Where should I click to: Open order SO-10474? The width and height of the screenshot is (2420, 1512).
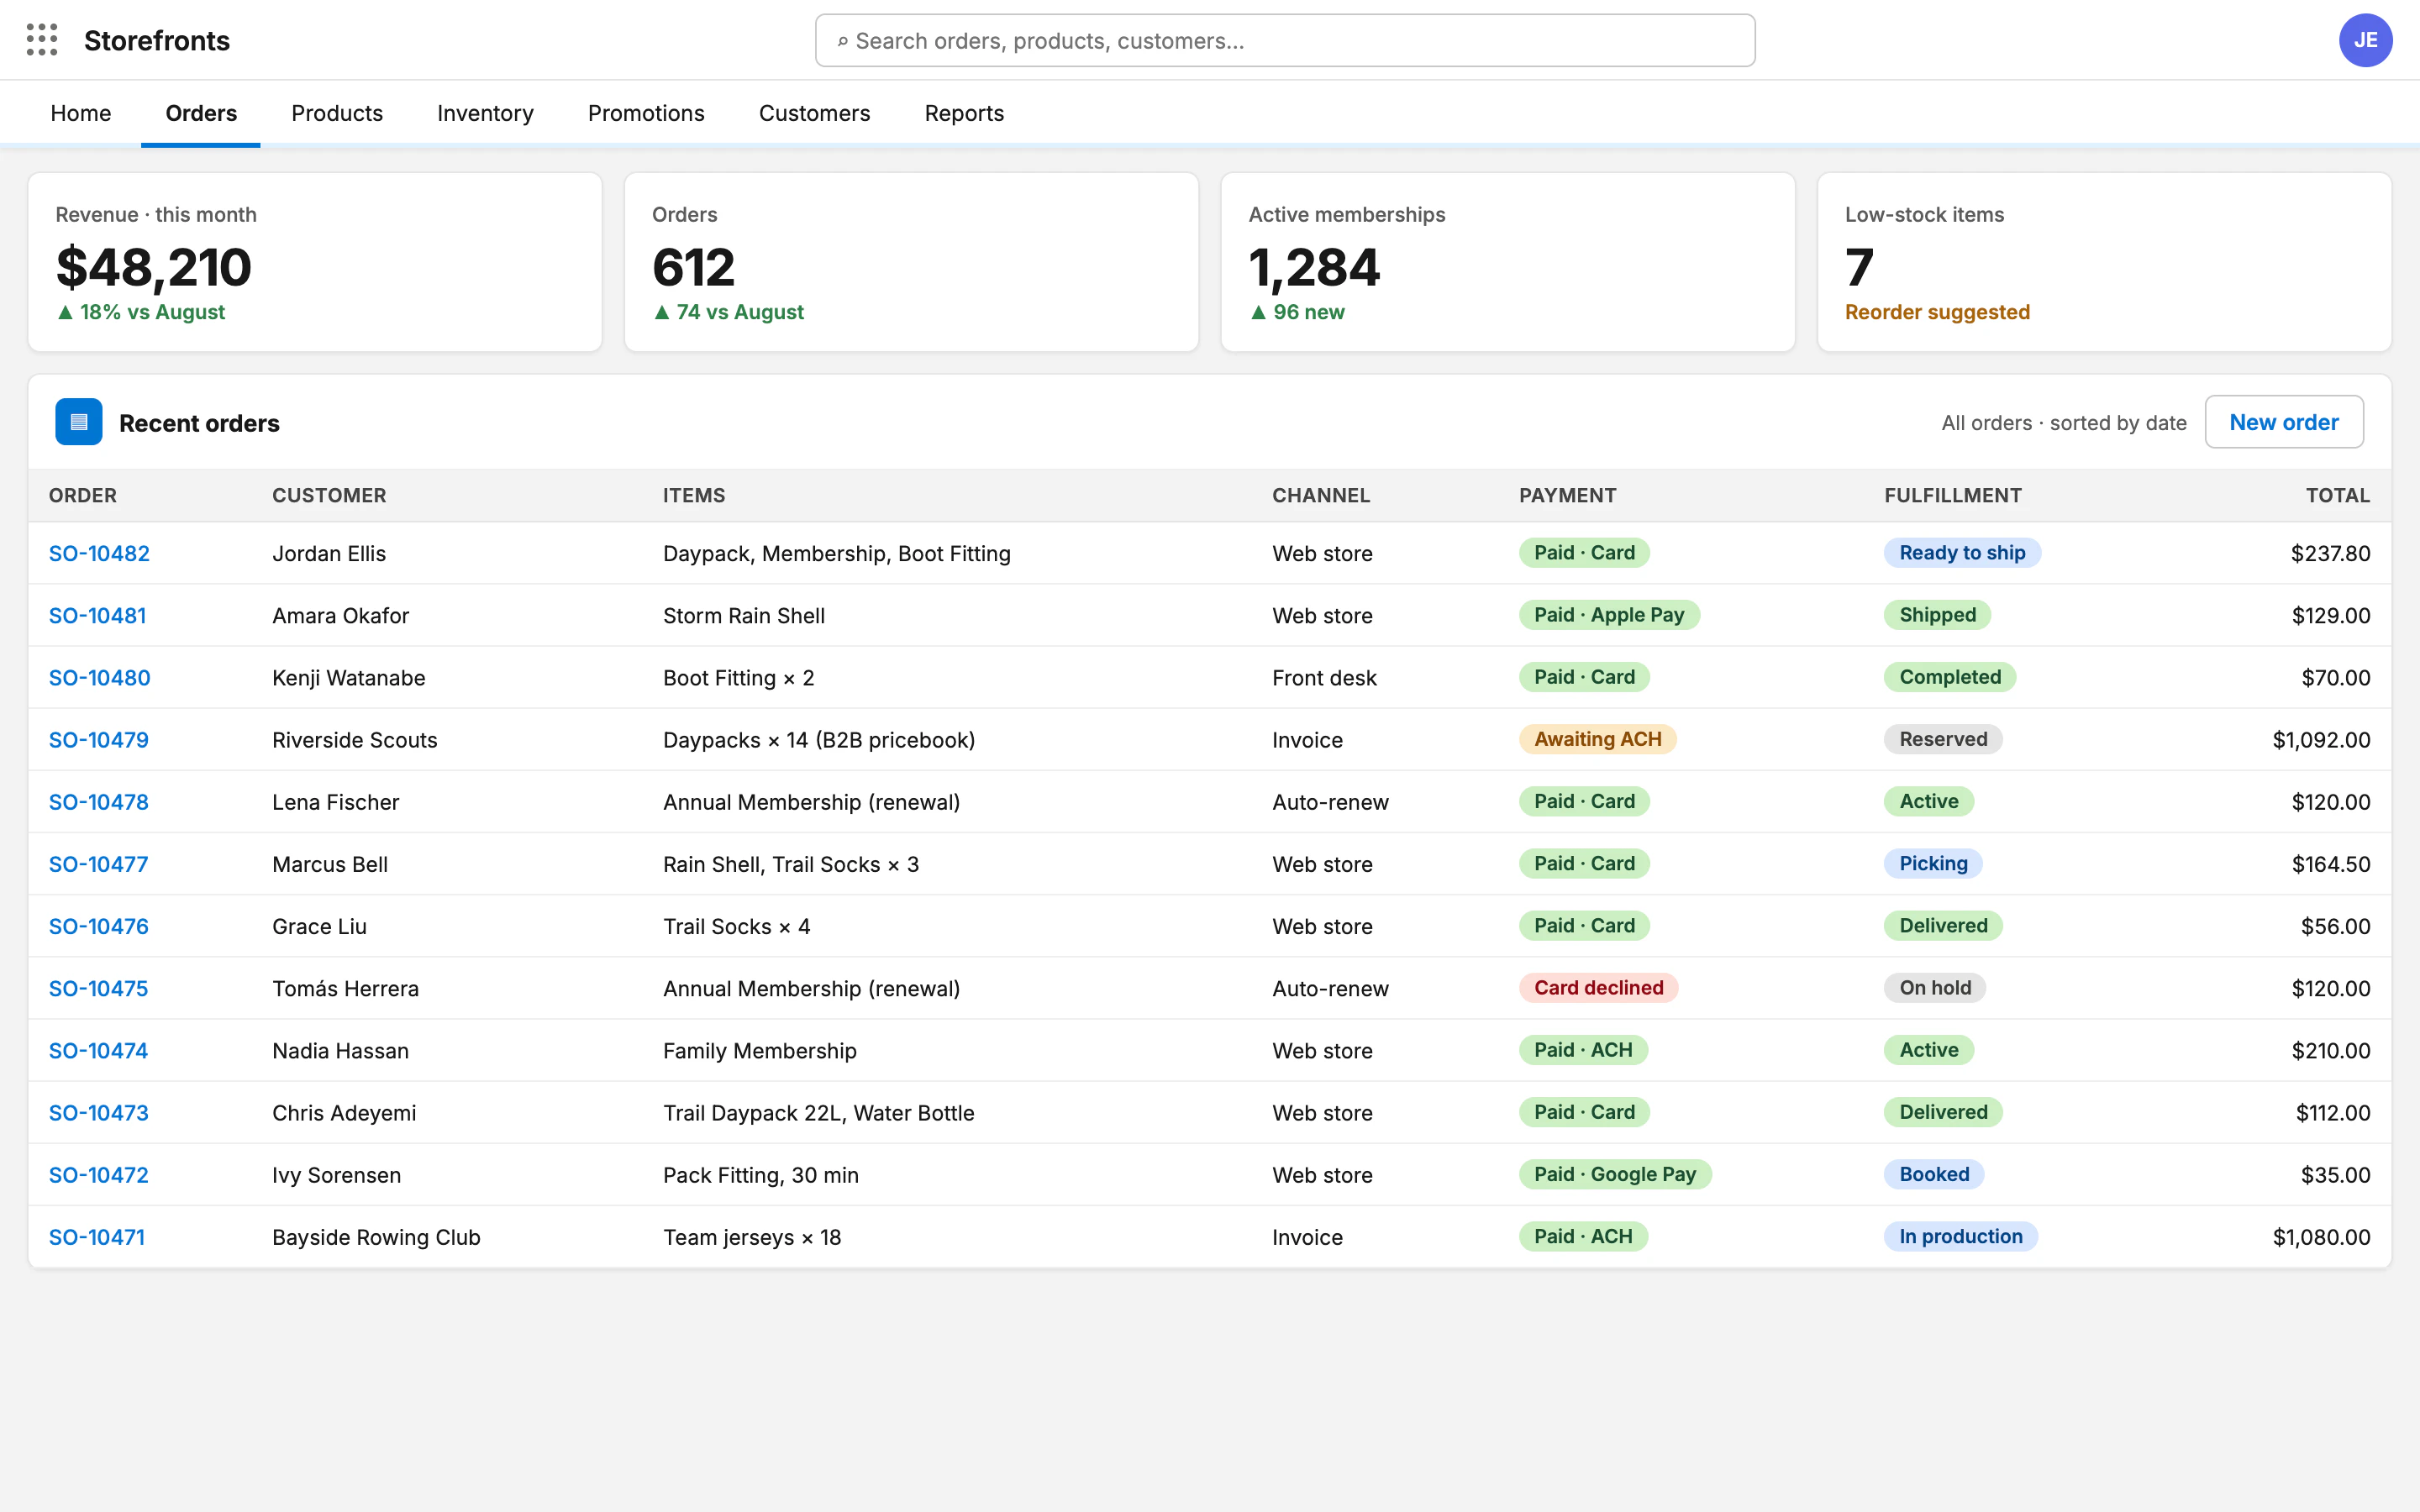click(x=98, y=1050)
